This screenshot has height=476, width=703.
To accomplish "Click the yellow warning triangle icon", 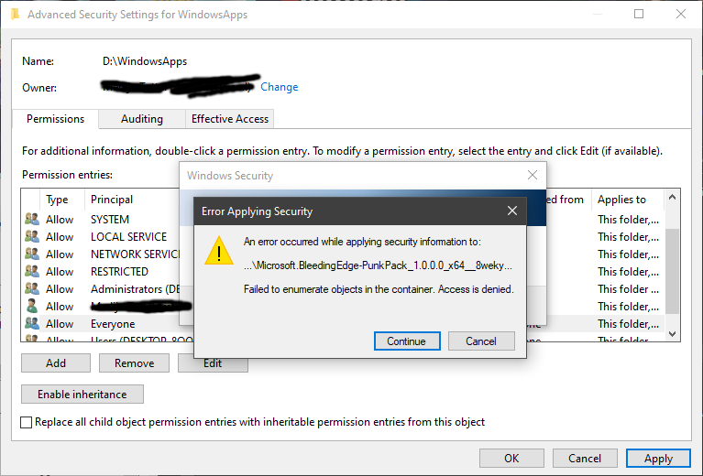I will pyautogui.click(x=218, y=252).
